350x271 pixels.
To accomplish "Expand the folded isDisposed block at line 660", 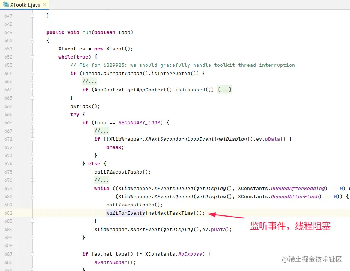I will click(x=32, y=90).
